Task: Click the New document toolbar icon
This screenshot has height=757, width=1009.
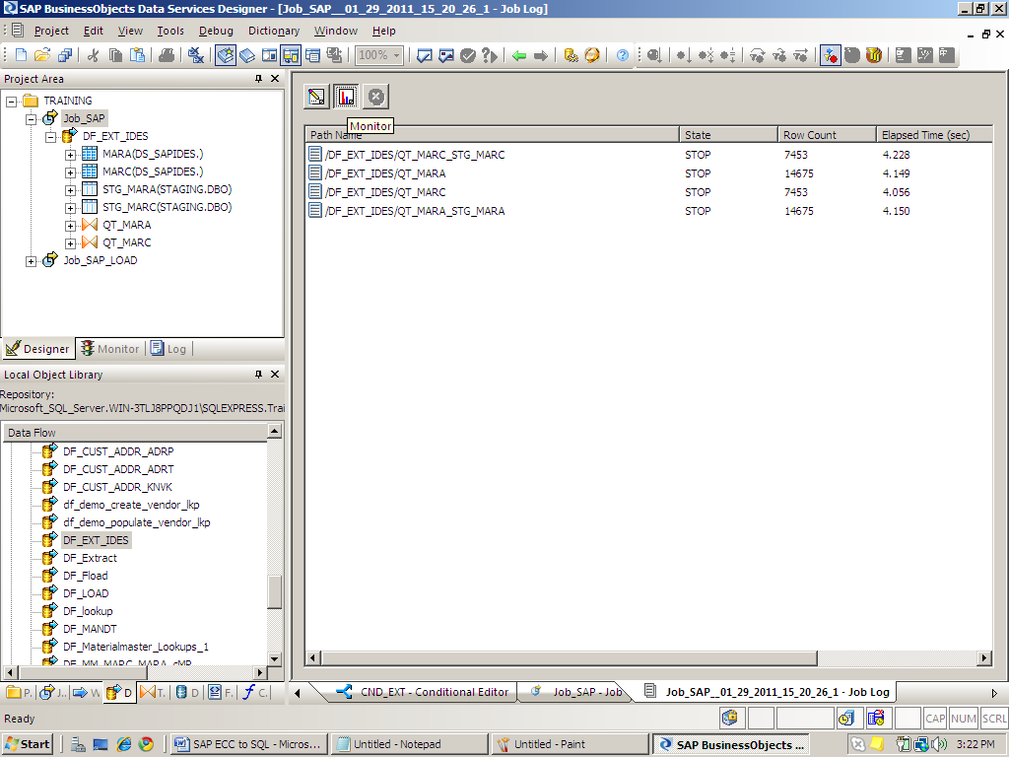Action: tap(22, 55)
